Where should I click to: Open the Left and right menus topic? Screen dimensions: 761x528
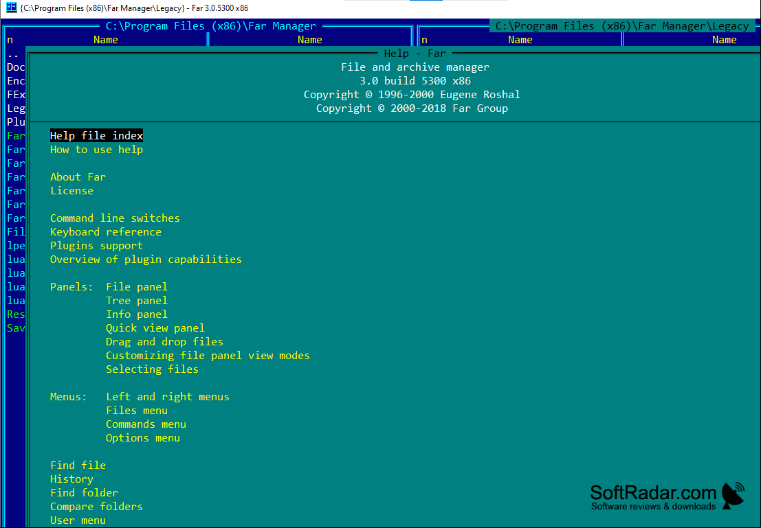(168, 397)
